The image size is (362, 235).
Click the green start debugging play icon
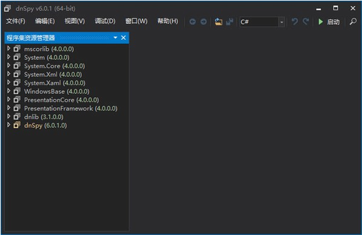point(320,22)
